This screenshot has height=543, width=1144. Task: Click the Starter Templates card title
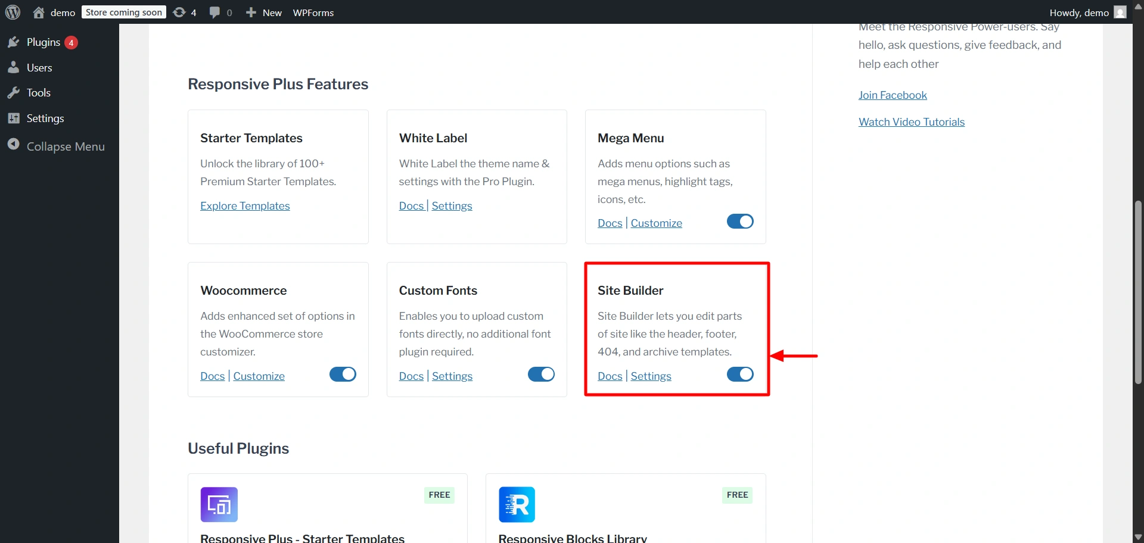[x=251, y=138]
